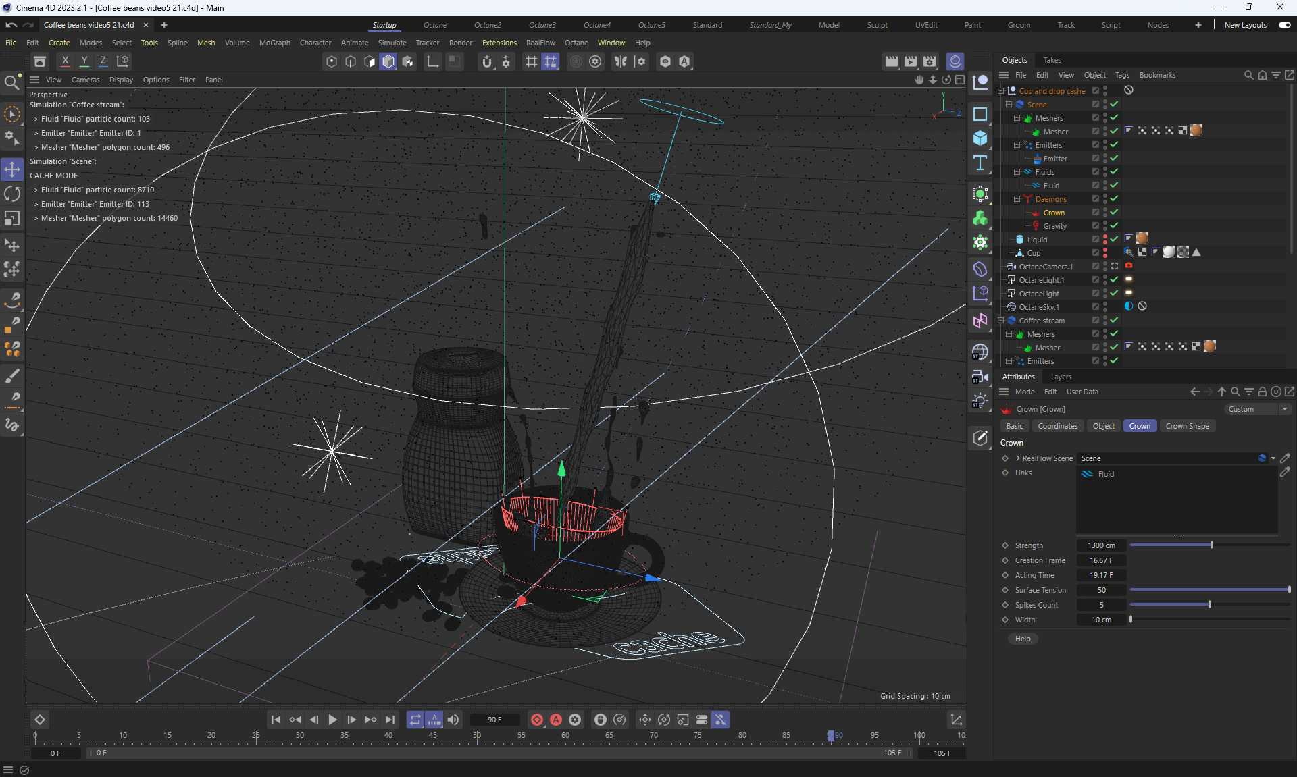
Task: Collapse the Daemons group in Objects
Action: coord(1017,199)
